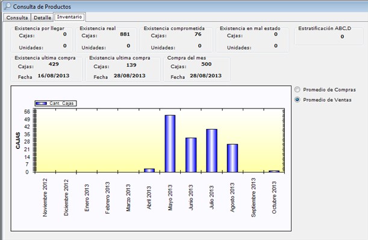
Task: Click the magnifier icon in the title bar
Action: 7,6
